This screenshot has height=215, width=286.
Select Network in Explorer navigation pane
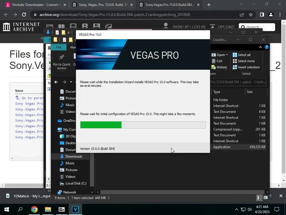(x=67, y=192)
